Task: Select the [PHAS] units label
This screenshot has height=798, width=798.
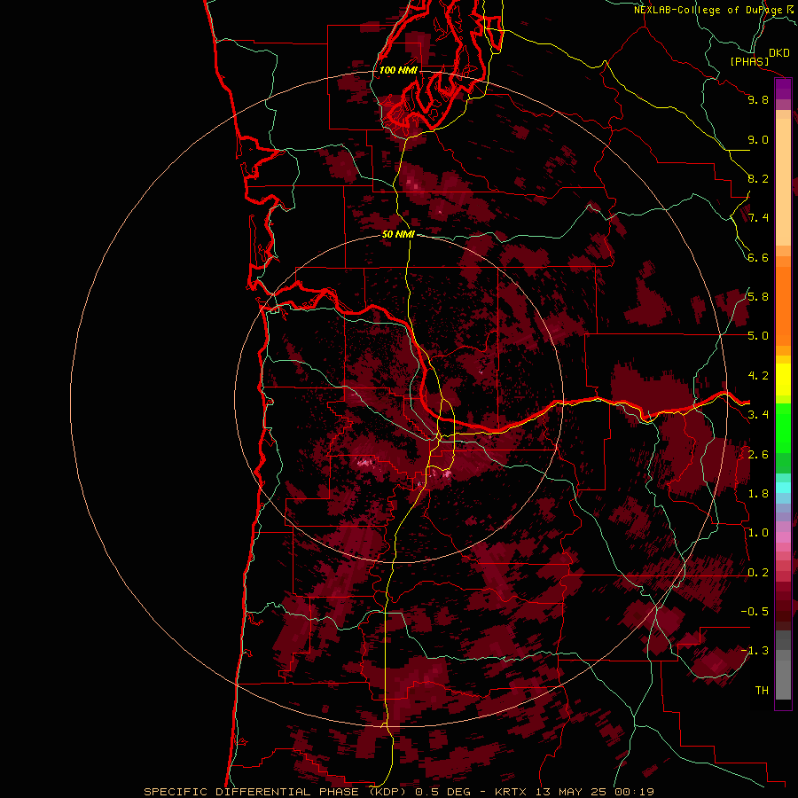Action: tap(749, 61)
